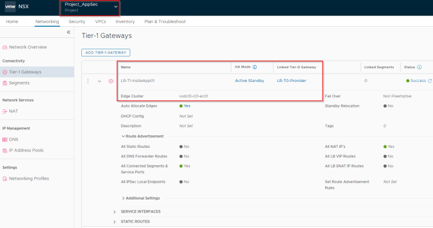
Task: Click the Network Overview sidebar icon
Action: [5, 47]
